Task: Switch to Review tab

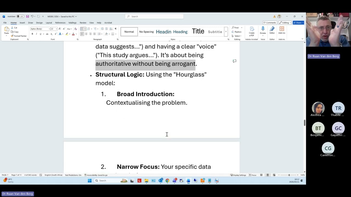Action: [x=83, y=23]
